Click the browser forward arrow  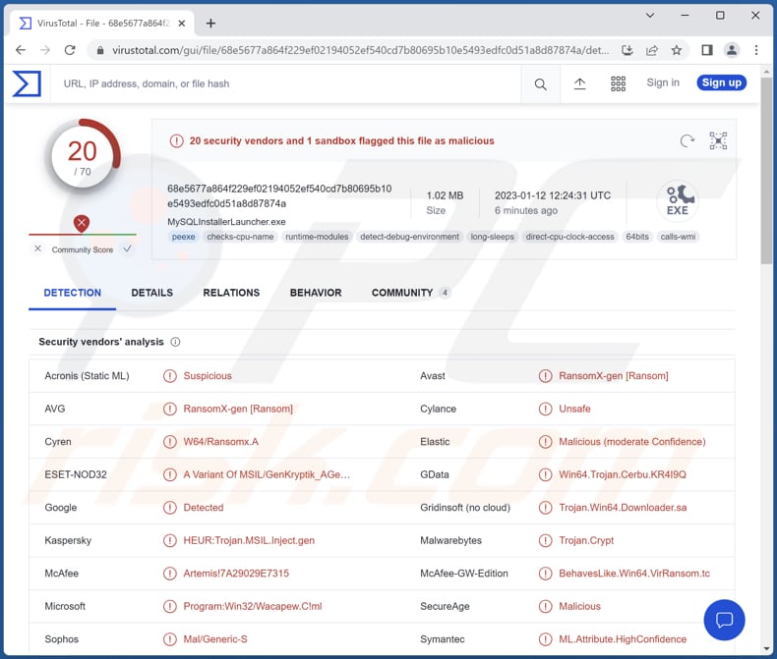45,50
